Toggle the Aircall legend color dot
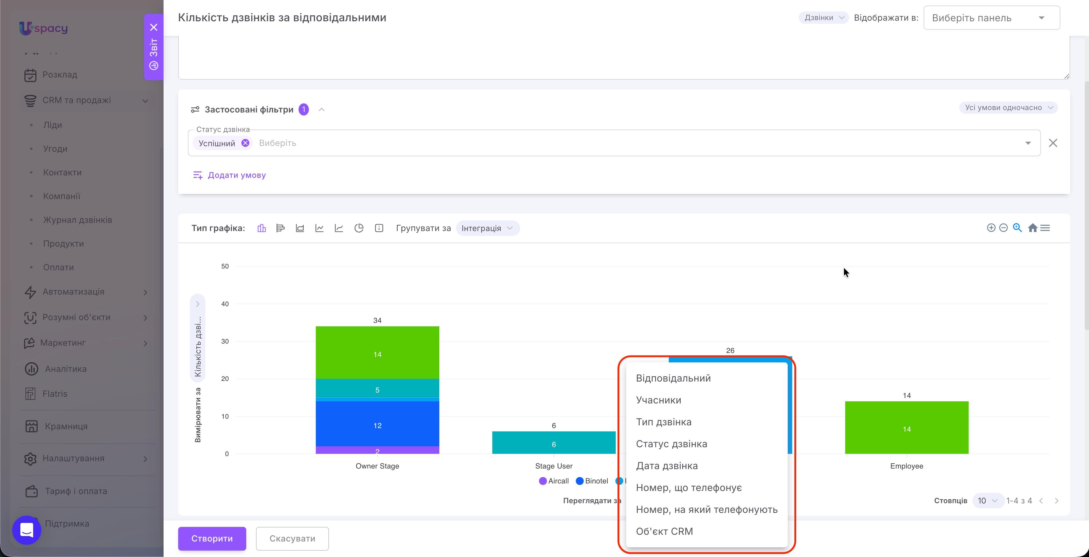Image resolution: width=1089 pixels, height=557 pixels. coord(543,481)
